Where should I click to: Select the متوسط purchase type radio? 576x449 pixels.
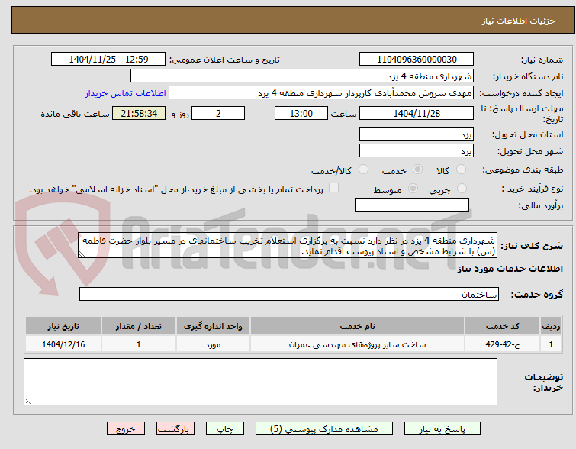(413, 189)
